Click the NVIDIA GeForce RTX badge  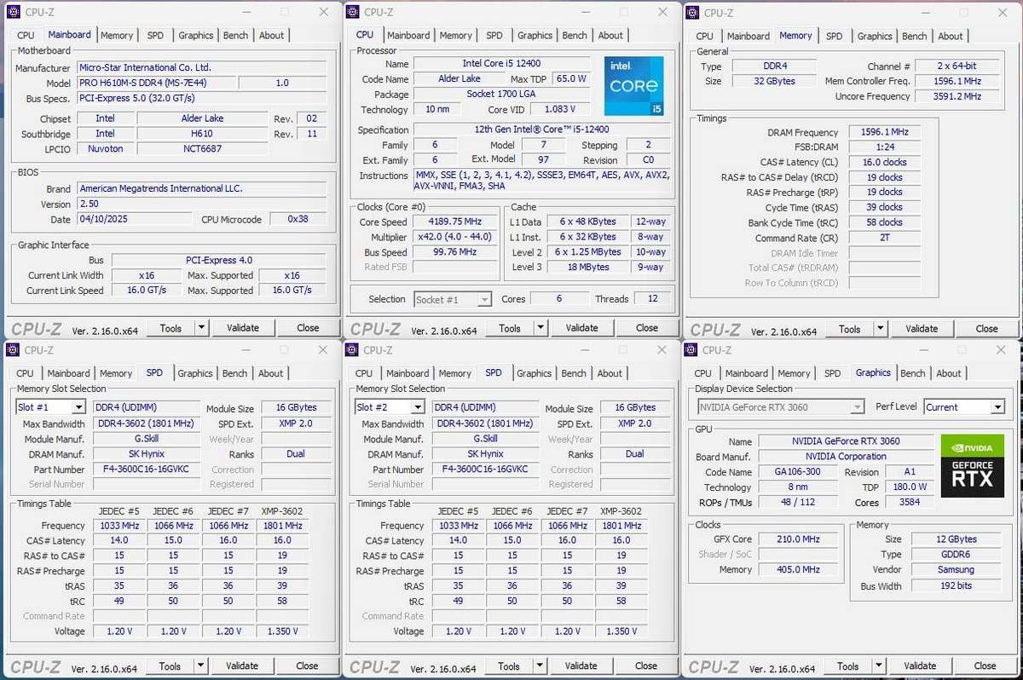coord(972,466)
